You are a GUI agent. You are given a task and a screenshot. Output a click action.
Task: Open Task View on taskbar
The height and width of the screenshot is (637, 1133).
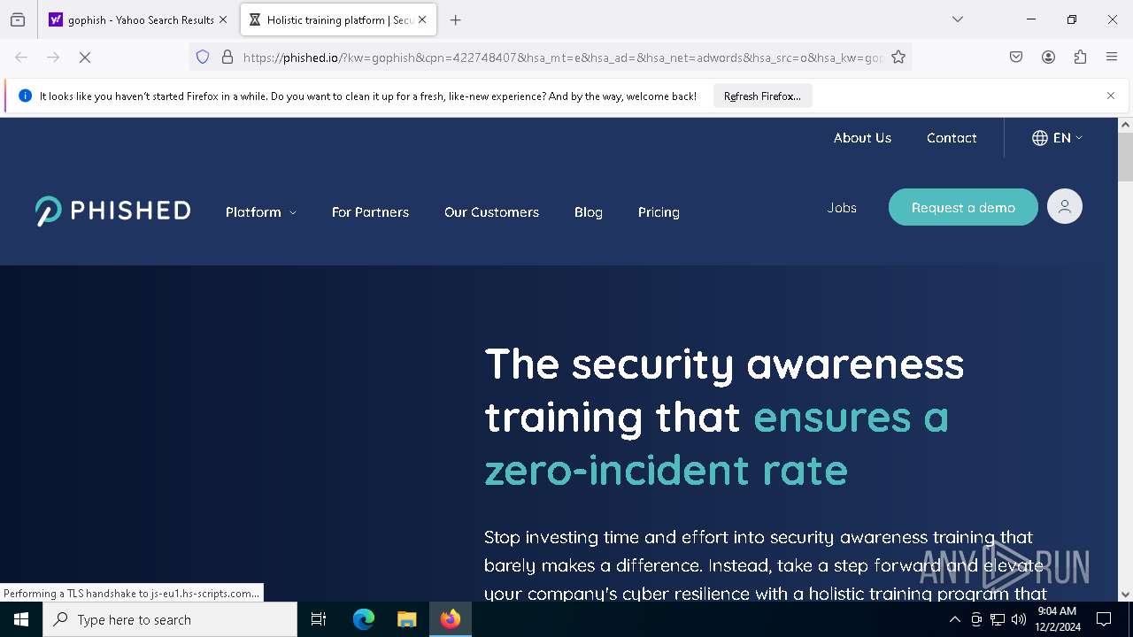319,619
